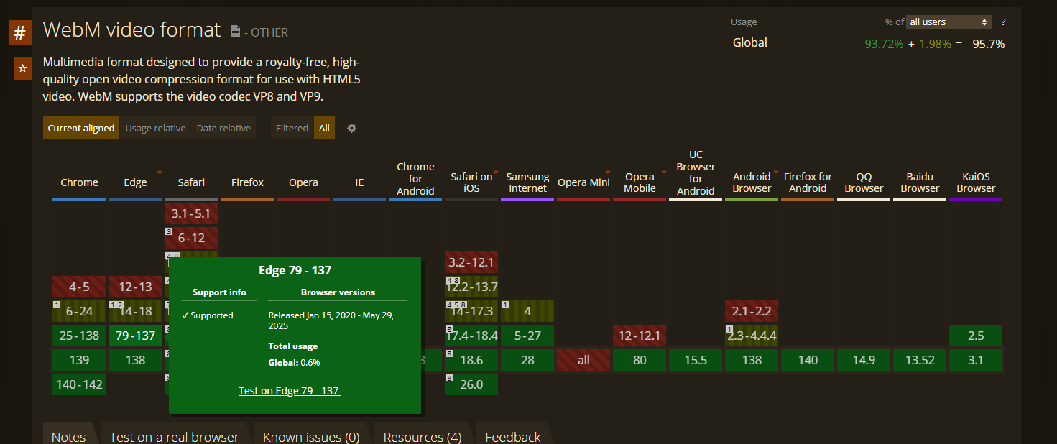This screenshot has width=1057, height=444.
Task: Star this feature as favorite
Action: [23, 69]
